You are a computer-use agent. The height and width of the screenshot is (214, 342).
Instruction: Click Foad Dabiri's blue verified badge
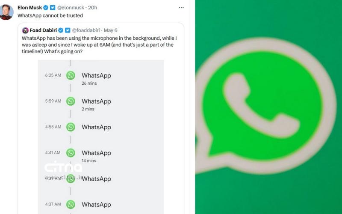(61, 30)
